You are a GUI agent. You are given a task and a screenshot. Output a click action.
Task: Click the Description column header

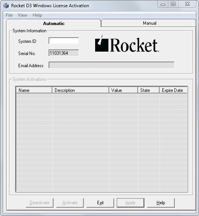[81, 90]
